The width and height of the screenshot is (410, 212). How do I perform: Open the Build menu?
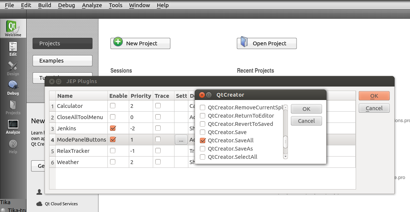[x=45, y=5]
